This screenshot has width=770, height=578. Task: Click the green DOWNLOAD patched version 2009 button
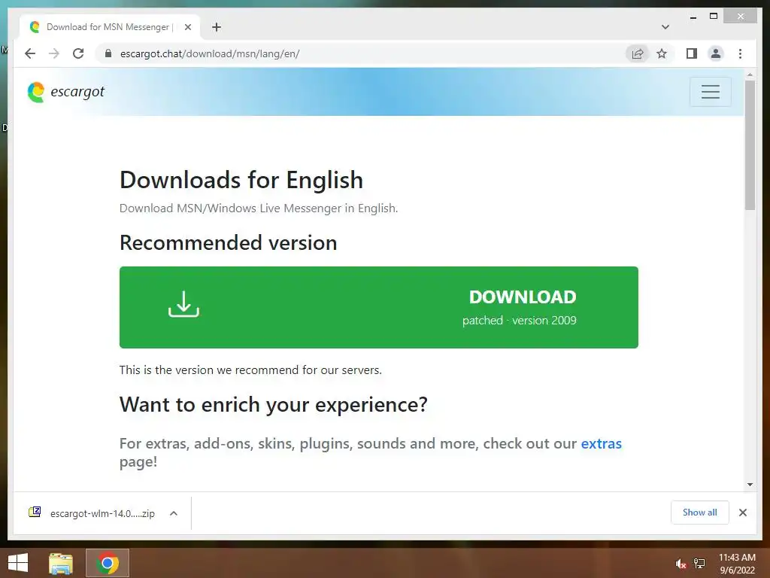379,307
